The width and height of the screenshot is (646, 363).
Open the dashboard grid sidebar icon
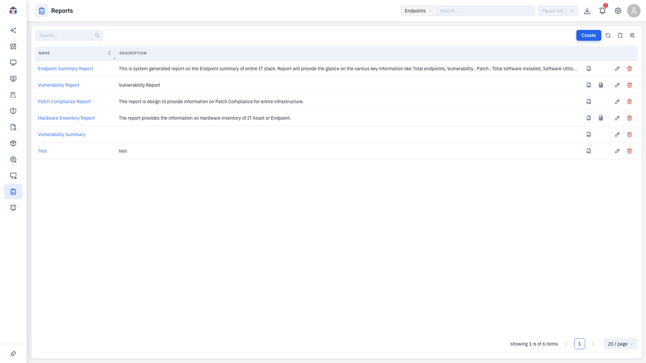[x=13, y=46]
